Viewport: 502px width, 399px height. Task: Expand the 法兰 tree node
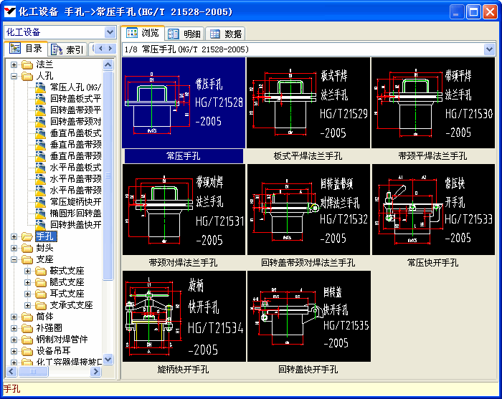coord(14,64)
